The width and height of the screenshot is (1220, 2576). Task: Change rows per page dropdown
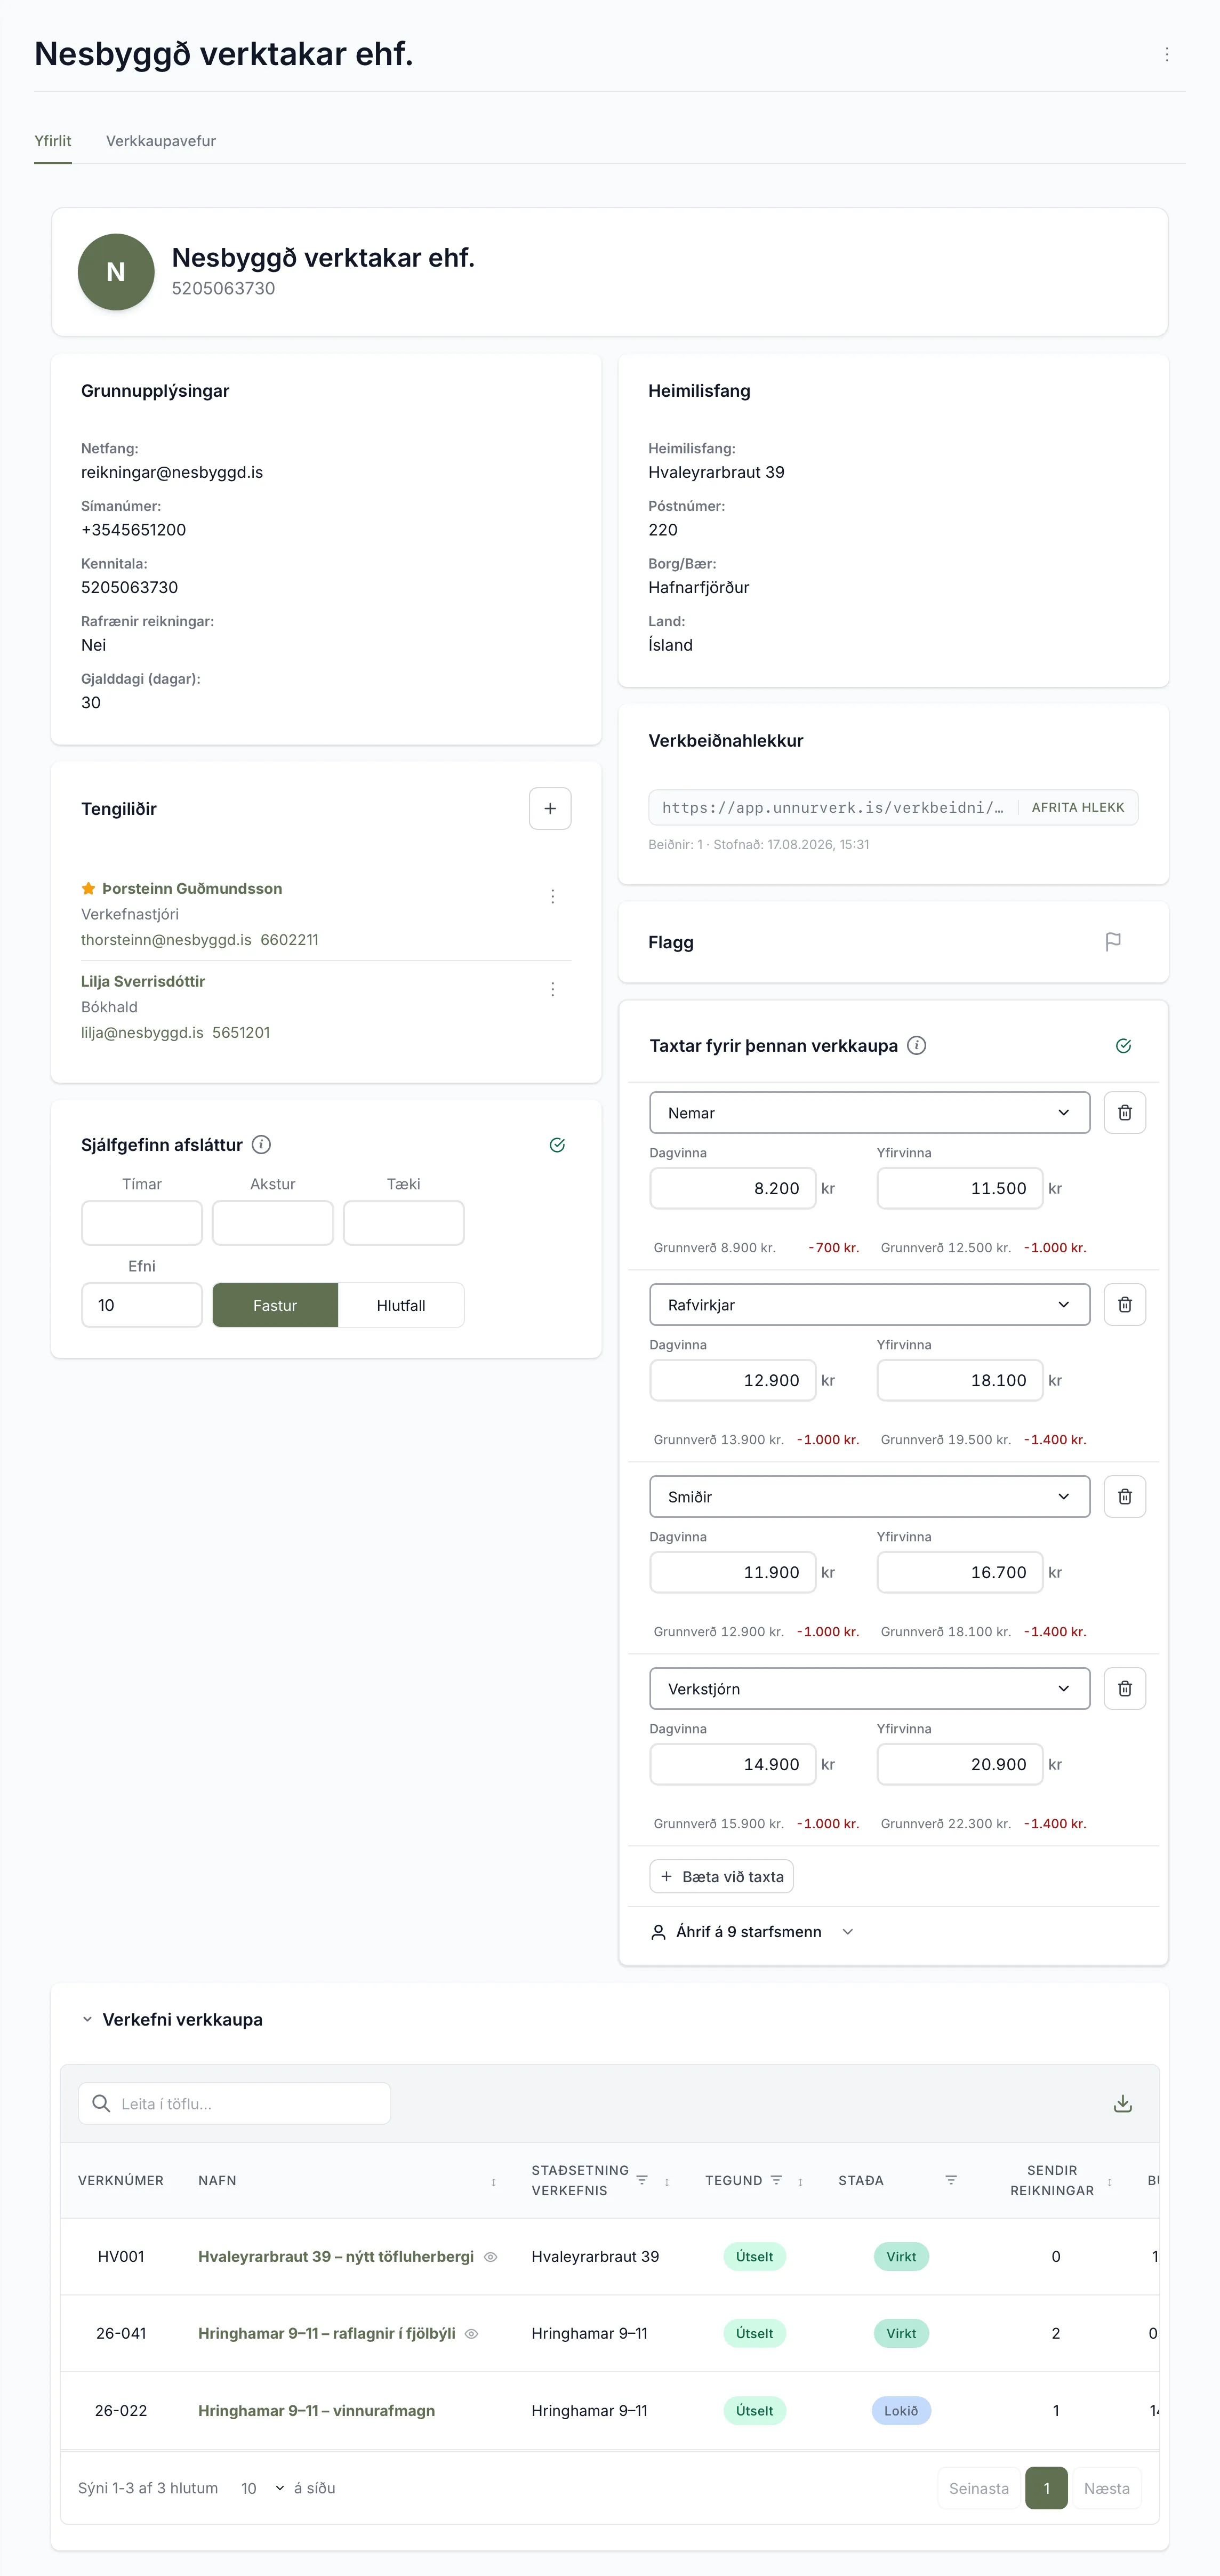262,2488
